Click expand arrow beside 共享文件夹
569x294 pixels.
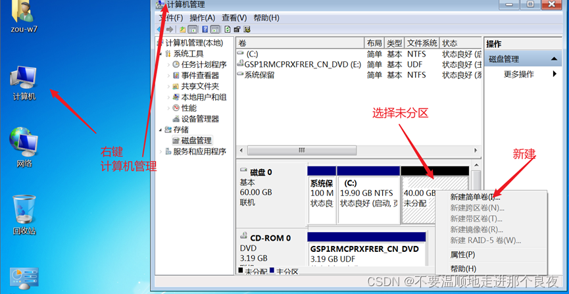168,87
